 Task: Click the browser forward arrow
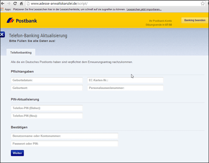point(9,3)
